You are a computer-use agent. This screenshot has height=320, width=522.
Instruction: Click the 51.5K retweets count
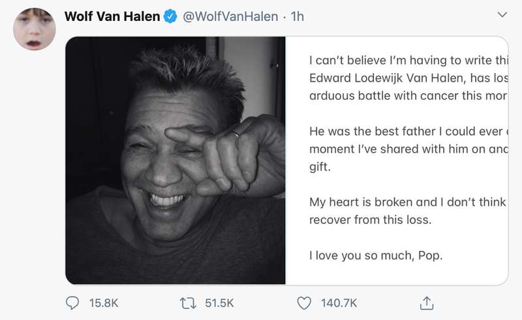[x=219, y=303]
